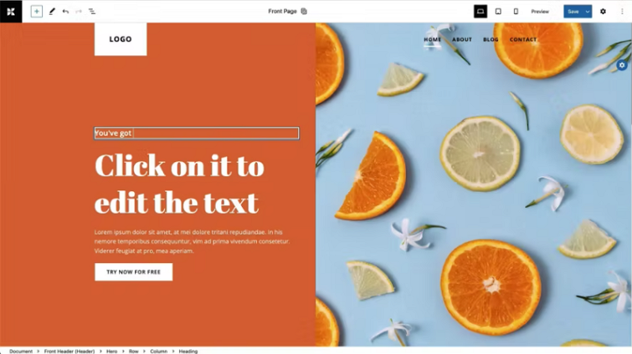Viewport: 632px width, 354px height.
Task: Click the TRY NOW FOR FREE button
Action: tap(133, 272)
